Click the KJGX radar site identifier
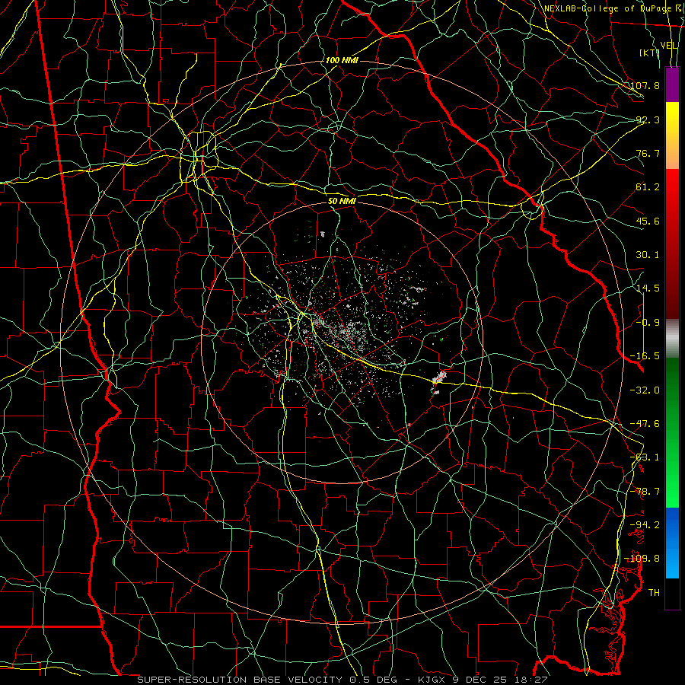The image size is (685, 685). [431, 680]
